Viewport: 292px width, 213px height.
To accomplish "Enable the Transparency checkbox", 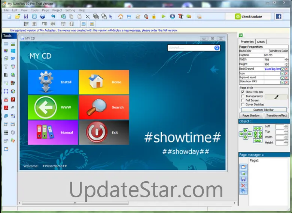I will tap(243, 96).
